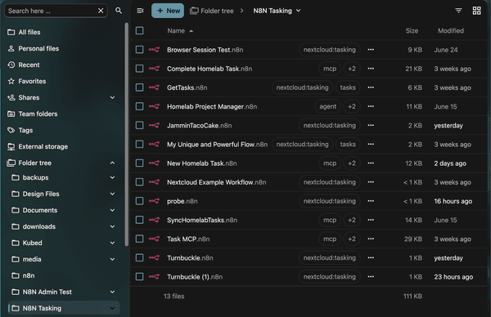Expand the Kubed folder chevron
Image resolution: width=491 pixels, height=317 pixels.
tap(112, 243)
